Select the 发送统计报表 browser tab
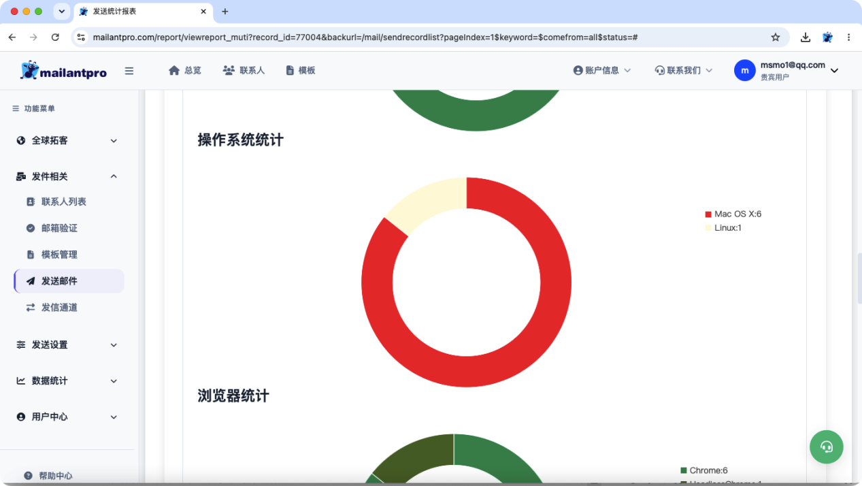 pyautogui.click(x=143, y=12)
